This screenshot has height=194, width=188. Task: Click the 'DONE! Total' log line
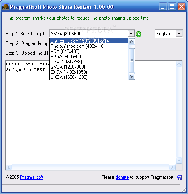tap(28, 64)
